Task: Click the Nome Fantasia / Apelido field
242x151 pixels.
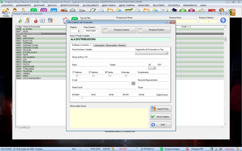Action: pyautogui.click(x=103, y=53)
